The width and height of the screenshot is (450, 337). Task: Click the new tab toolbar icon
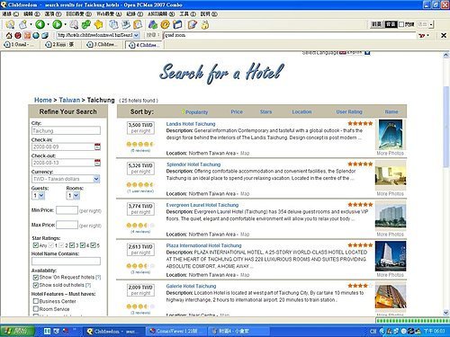click(23, 24)
